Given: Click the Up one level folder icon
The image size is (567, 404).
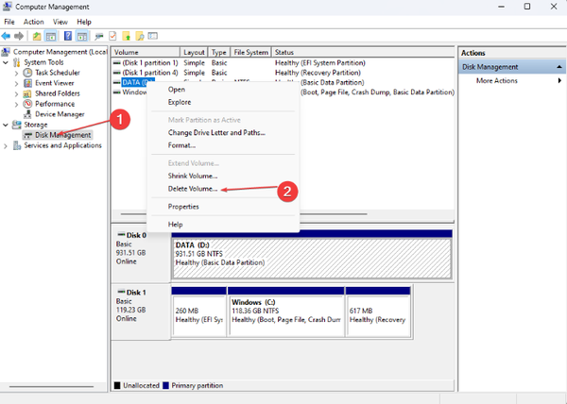Looking at the screenshot, I should 37,36.
